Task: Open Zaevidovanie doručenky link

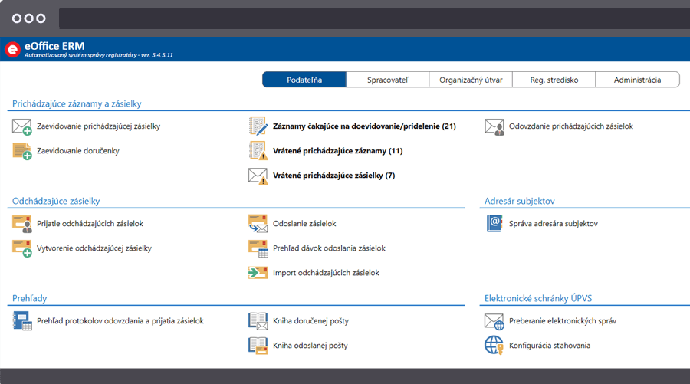Action: point(78,151)
